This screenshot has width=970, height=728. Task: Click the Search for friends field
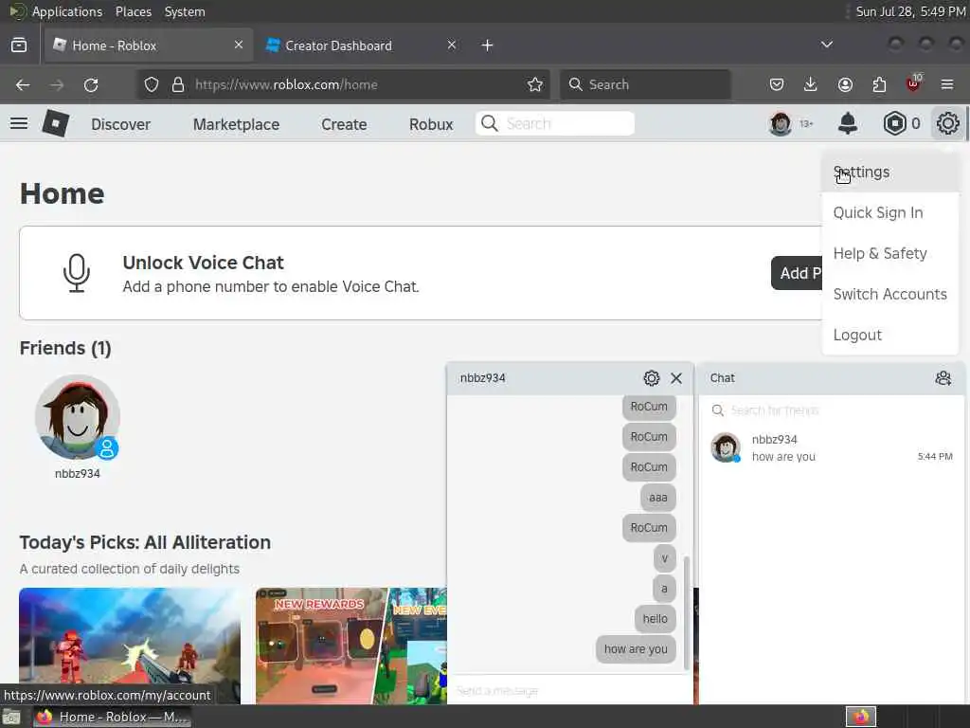click(x=832, y=410)
